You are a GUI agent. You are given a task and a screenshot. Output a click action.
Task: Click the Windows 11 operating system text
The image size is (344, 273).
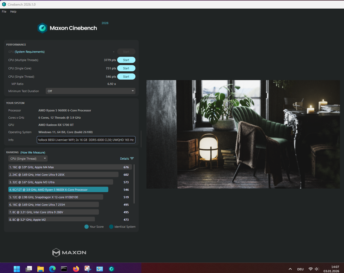(x=66, y=132)
